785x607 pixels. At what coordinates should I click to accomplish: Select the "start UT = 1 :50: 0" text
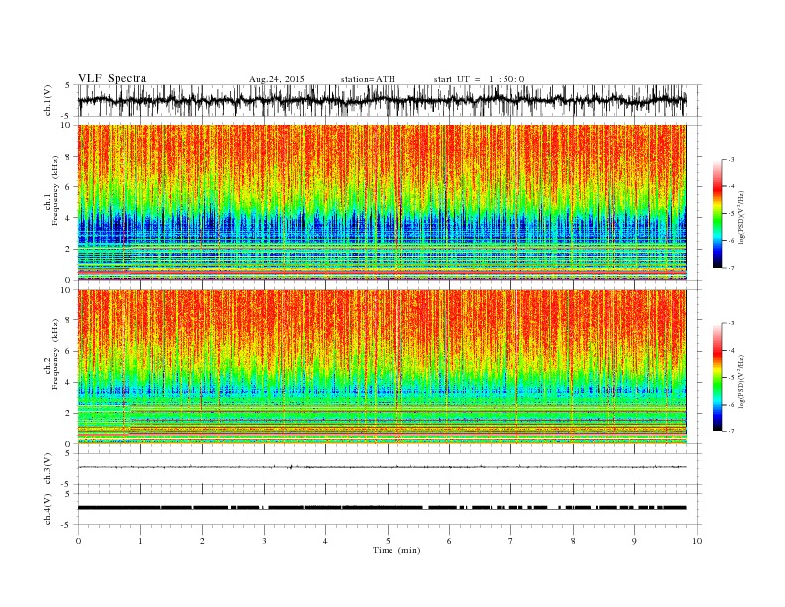[x=479, y=79]
